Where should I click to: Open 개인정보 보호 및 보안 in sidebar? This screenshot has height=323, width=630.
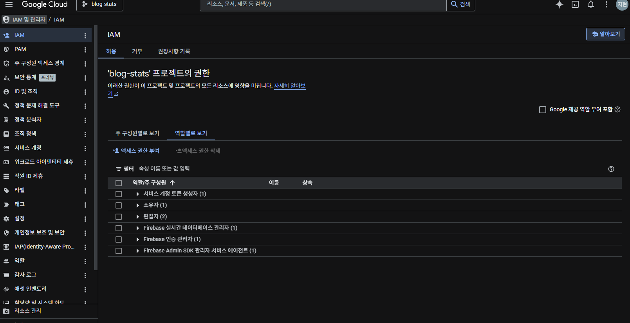pyautogui.click(x=40, y=232)
